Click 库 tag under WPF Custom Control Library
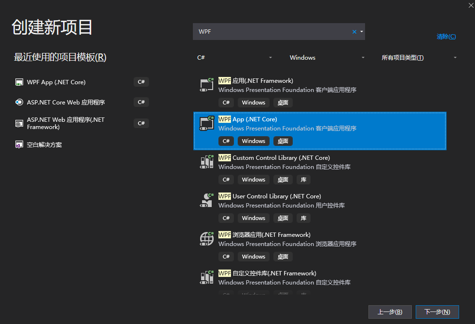Image resolution: width=475 pixels, height=324 pixels. coord(303,180)
